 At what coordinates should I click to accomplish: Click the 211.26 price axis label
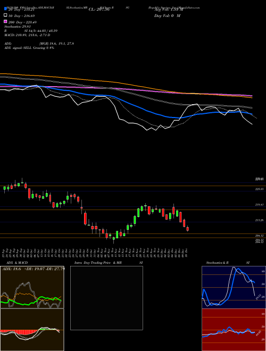260,220
